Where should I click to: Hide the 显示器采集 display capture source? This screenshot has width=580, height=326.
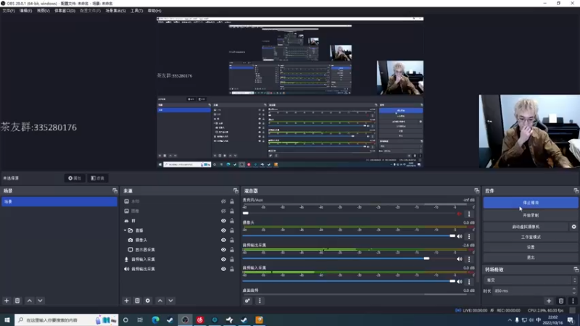pos(223,249)
